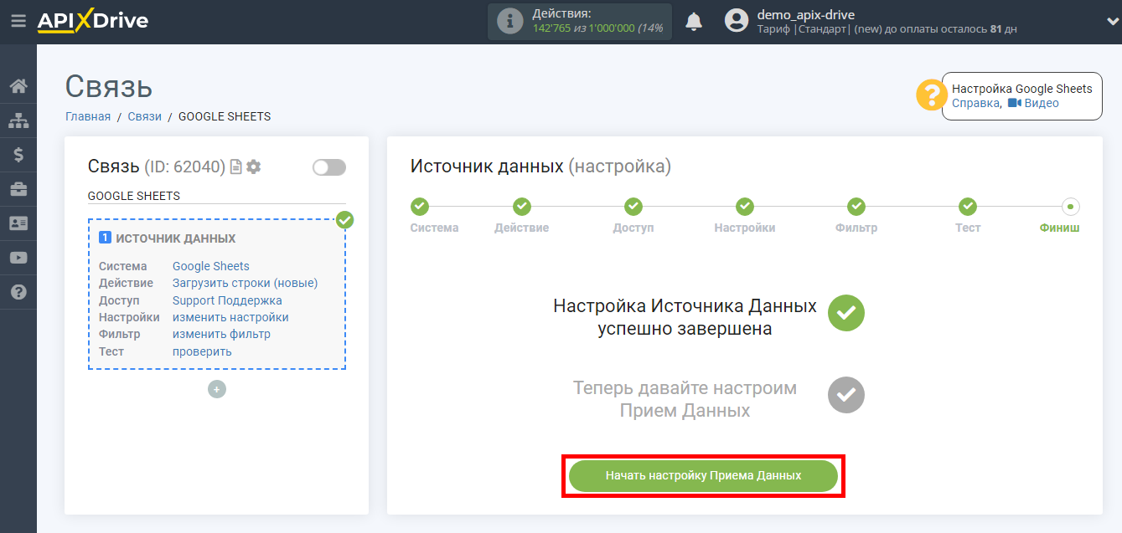Expand the account dropdown chevron
The image size is (1122, 533).
click(x=1111, y=22)
